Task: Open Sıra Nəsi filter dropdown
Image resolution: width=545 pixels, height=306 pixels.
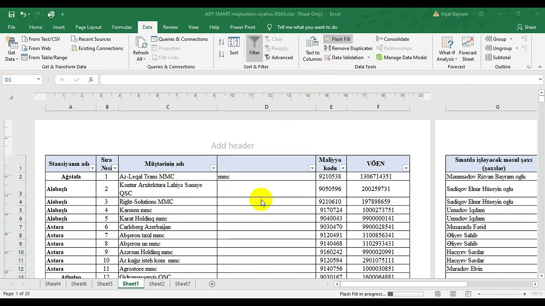Action: [115, 168]
